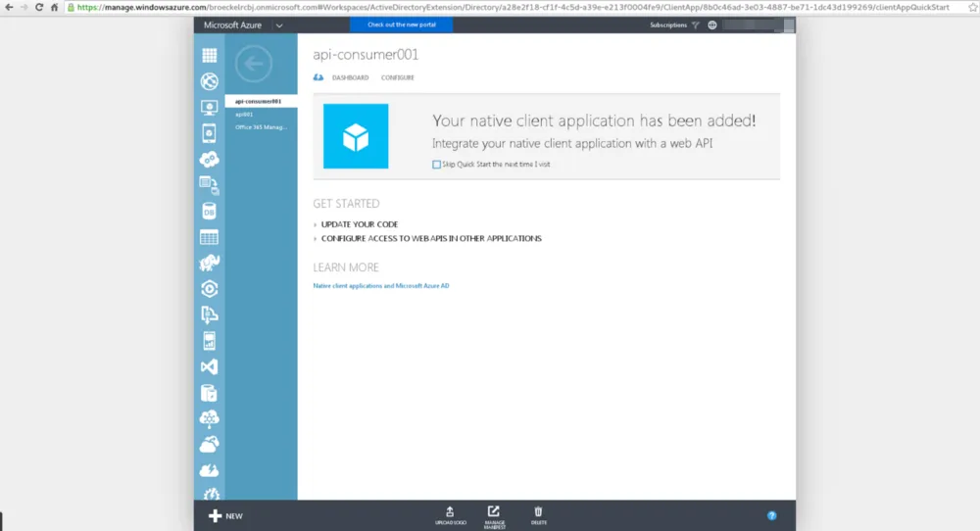Open HDInsight elephant icon in sidebar

[x=210, y=263]
